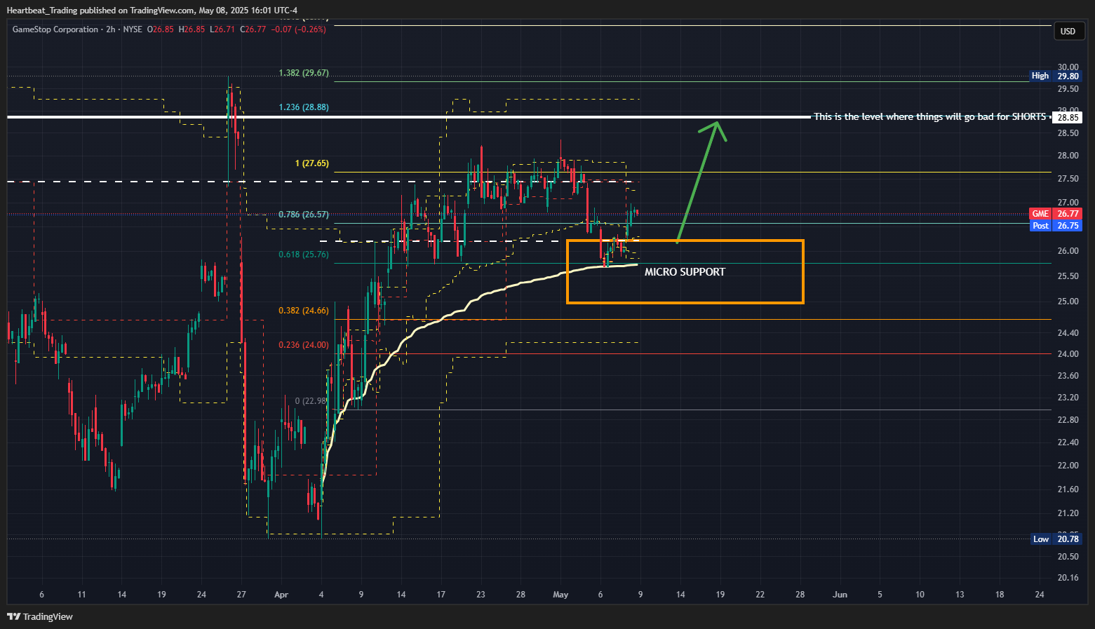Open the GameStop Corporation symbol title

[x=55, y=29]
